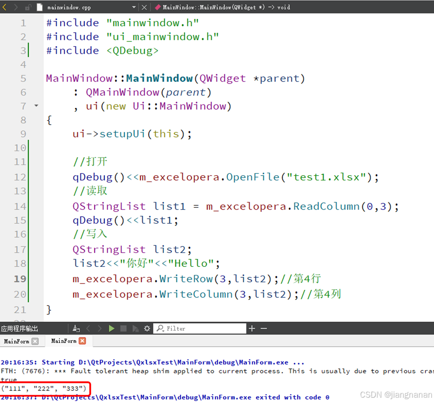
Task: Go back with the left arrow in editor toolbar
Action: (x=5, y=7)
